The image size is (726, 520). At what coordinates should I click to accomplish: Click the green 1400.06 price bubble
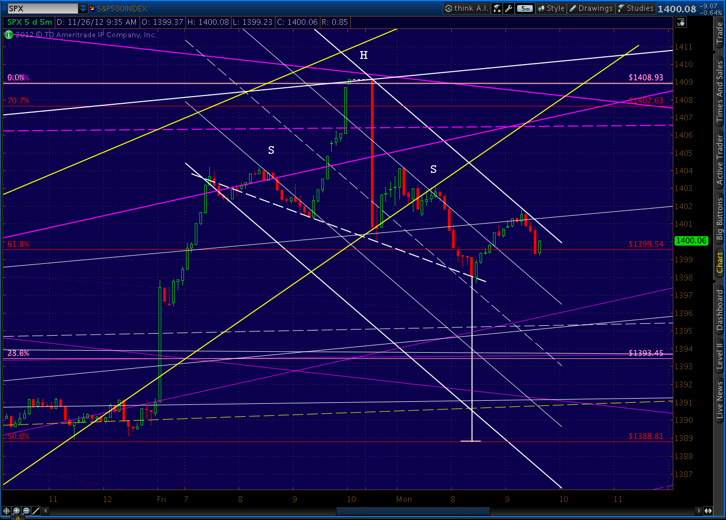click(691, 241)
